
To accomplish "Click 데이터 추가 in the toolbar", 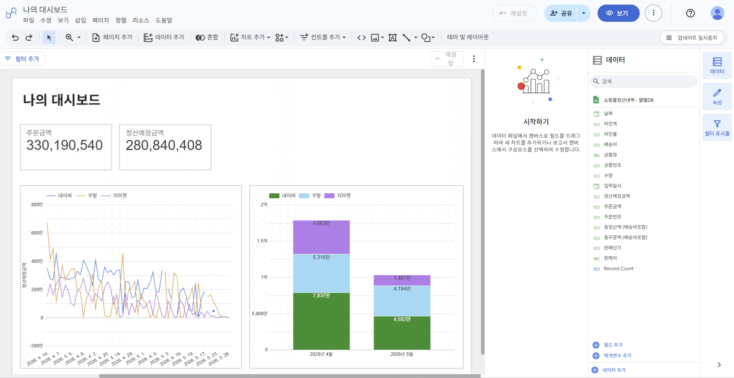I will click(x=164, y=37).
